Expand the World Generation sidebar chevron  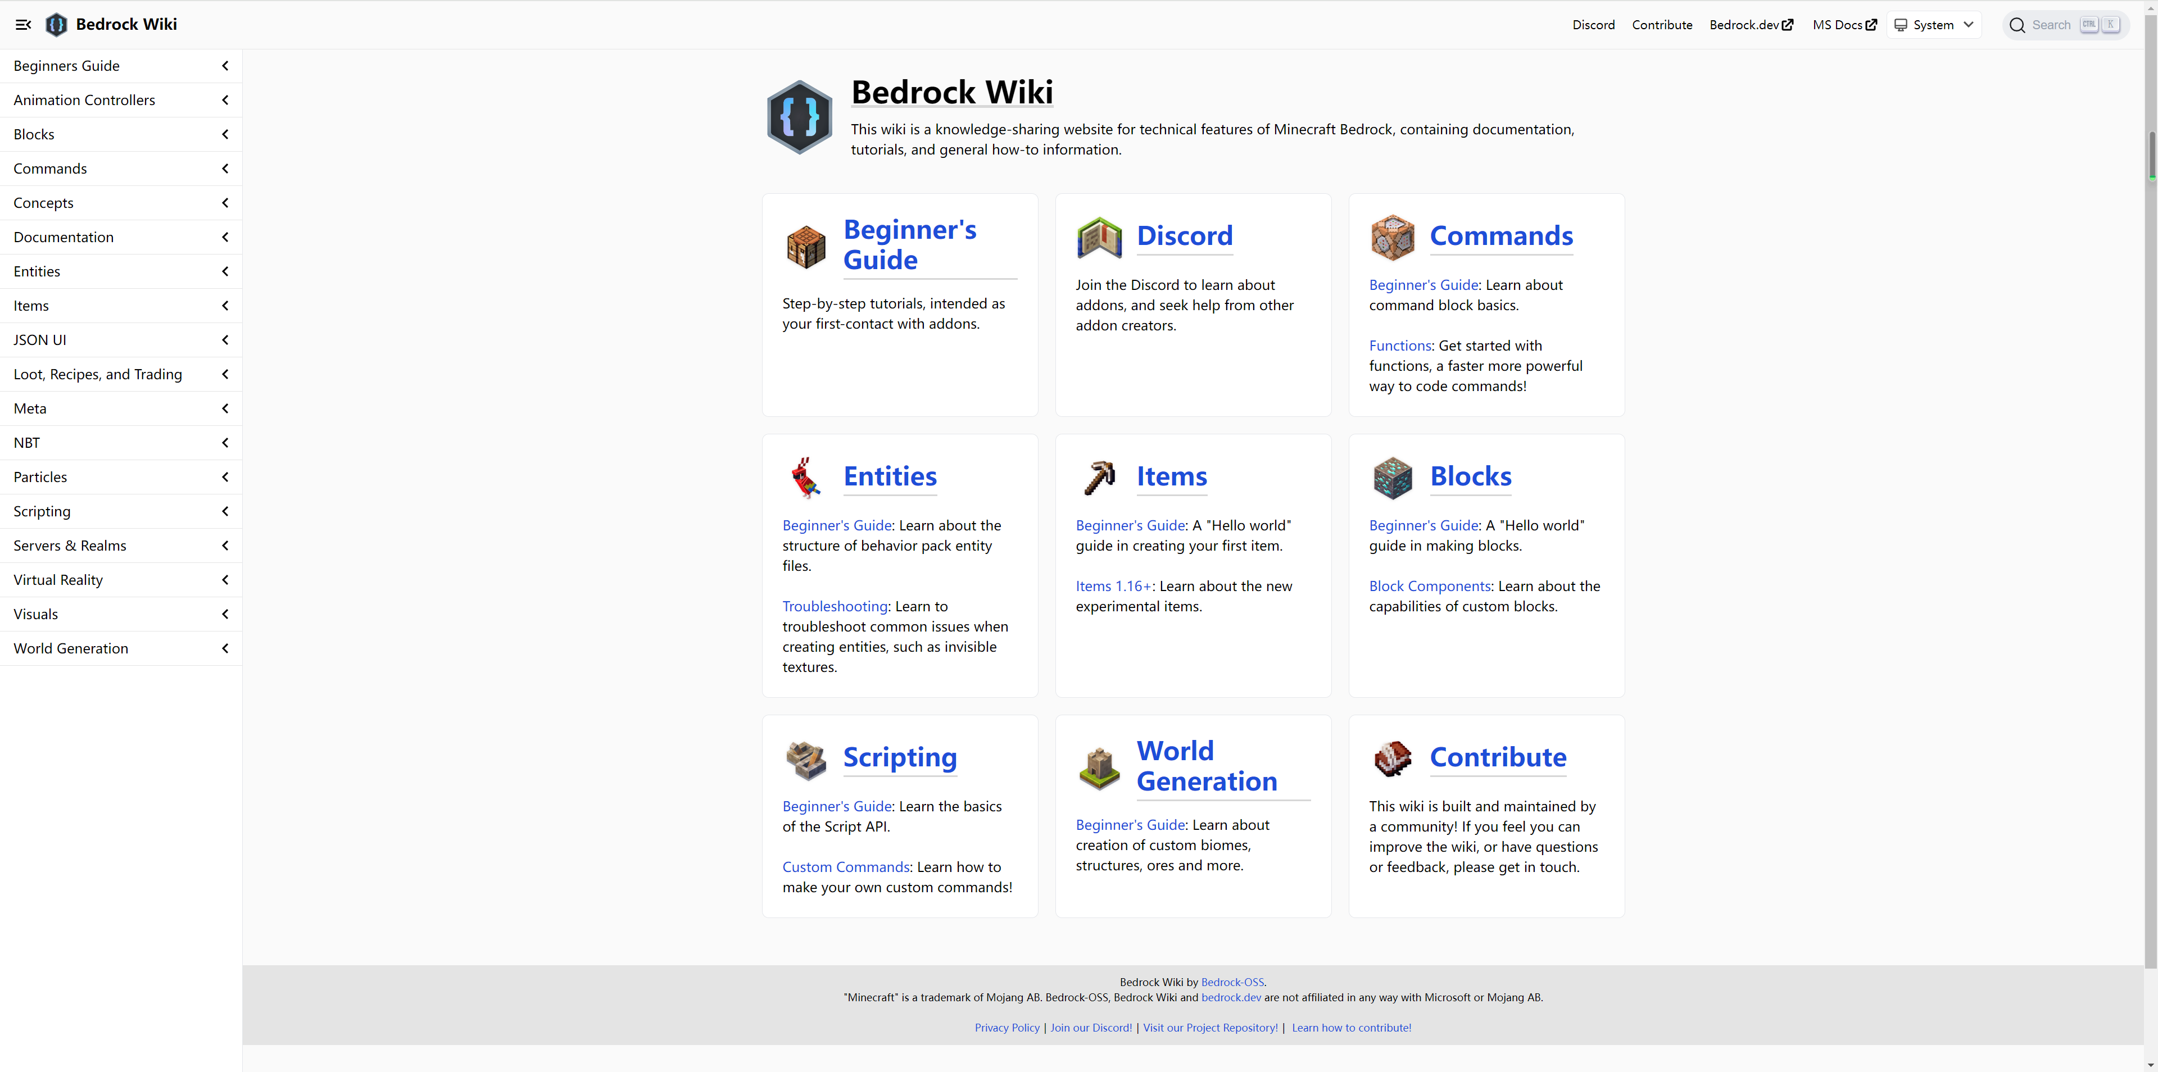click(x=225, y=648)
